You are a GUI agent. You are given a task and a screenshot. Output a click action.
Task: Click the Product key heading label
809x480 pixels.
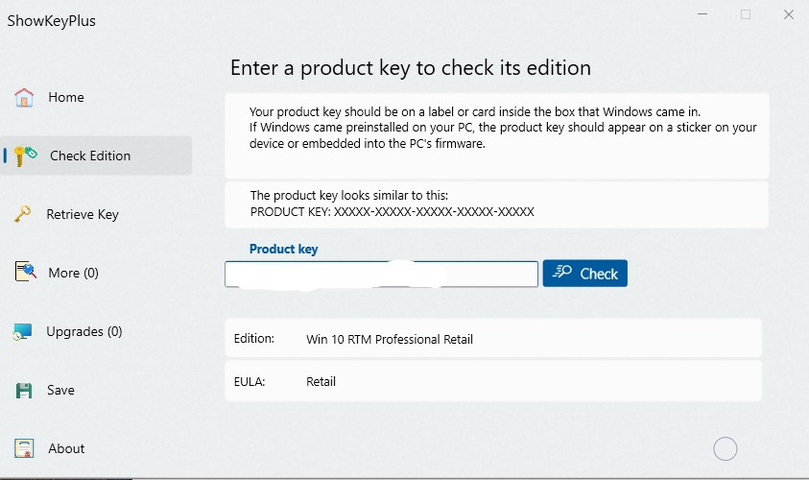click(x=284, y=249)
